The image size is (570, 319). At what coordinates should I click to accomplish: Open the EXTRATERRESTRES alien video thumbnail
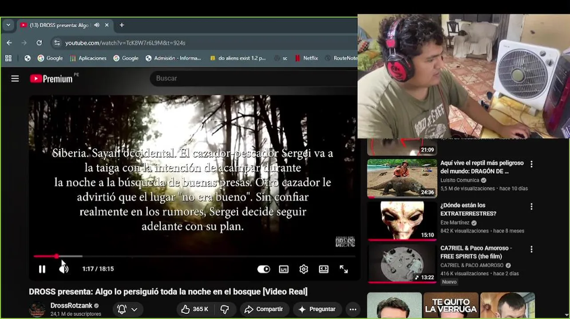[402, 221]
